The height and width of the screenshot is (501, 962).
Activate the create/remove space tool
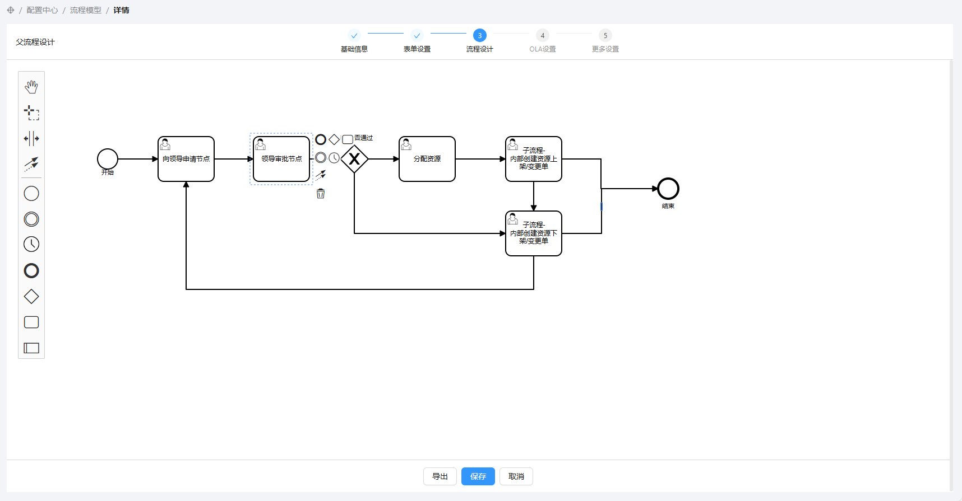[x=31, y=138]
